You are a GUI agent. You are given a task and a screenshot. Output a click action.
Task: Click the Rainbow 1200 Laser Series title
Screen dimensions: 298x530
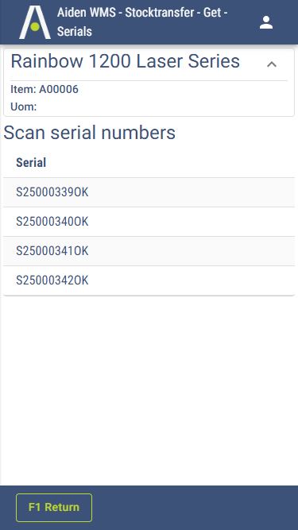126,61
